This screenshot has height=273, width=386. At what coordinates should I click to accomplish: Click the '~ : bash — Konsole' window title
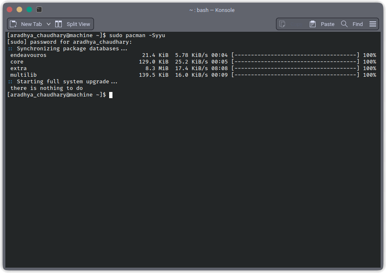tap(212, 10)
